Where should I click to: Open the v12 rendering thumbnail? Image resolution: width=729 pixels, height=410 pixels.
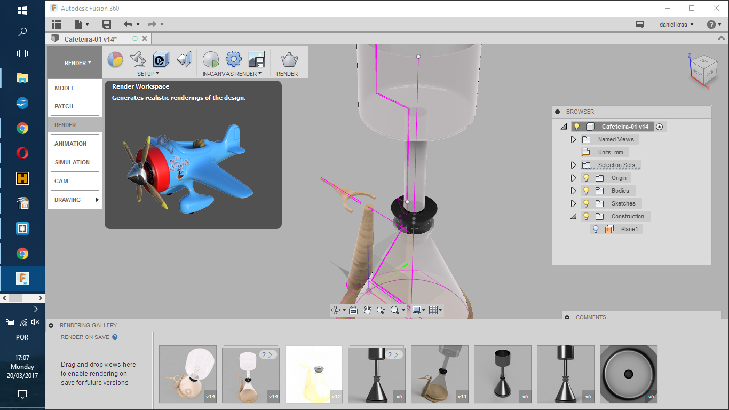tap(314, 374)
